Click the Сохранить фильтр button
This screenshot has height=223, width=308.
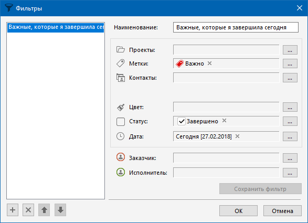tap(260, 189)
